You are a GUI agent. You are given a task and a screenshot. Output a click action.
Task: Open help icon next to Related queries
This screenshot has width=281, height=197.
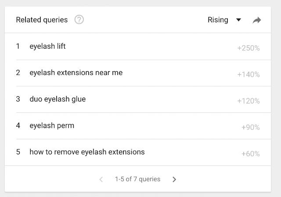coord(79,19)
